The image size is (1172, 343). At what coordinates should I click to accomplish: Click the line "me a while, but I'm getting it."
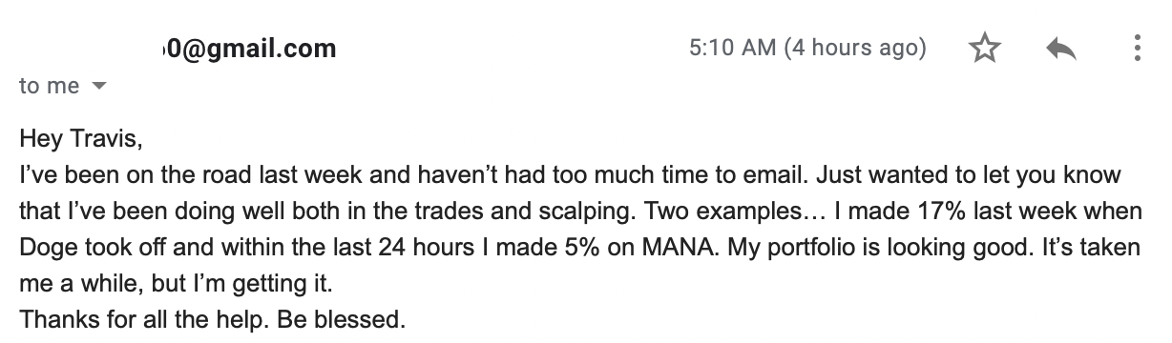click(167, 284)
